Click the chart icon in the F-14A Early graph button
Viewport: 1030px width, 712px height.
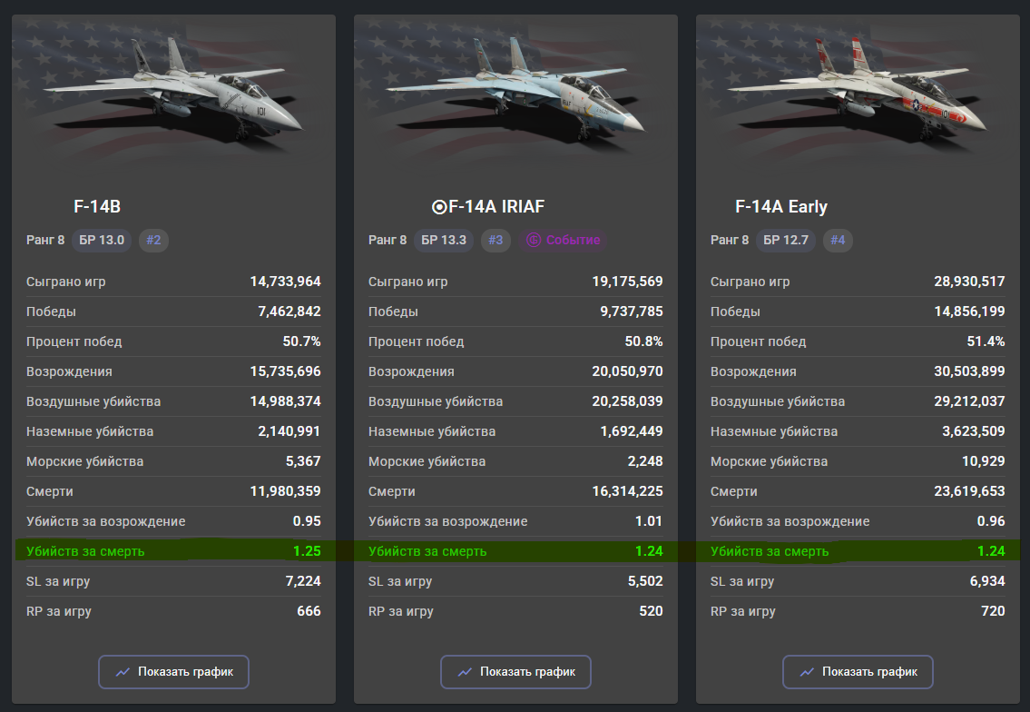click(808, 672)
